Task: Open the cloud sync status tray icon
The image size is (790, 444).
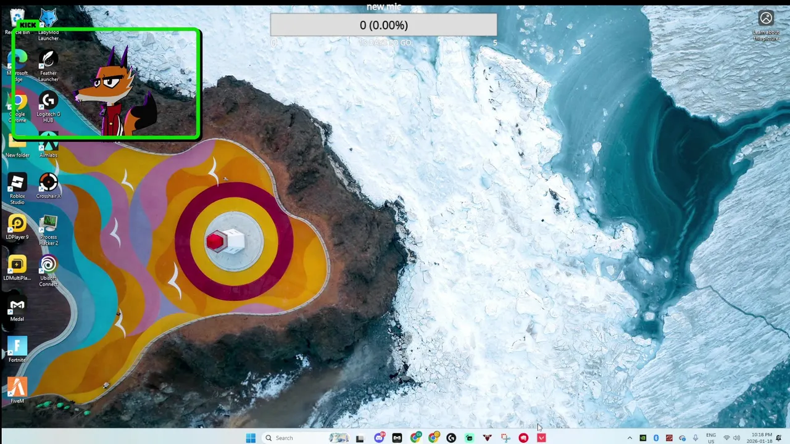Action: point(682,438)
